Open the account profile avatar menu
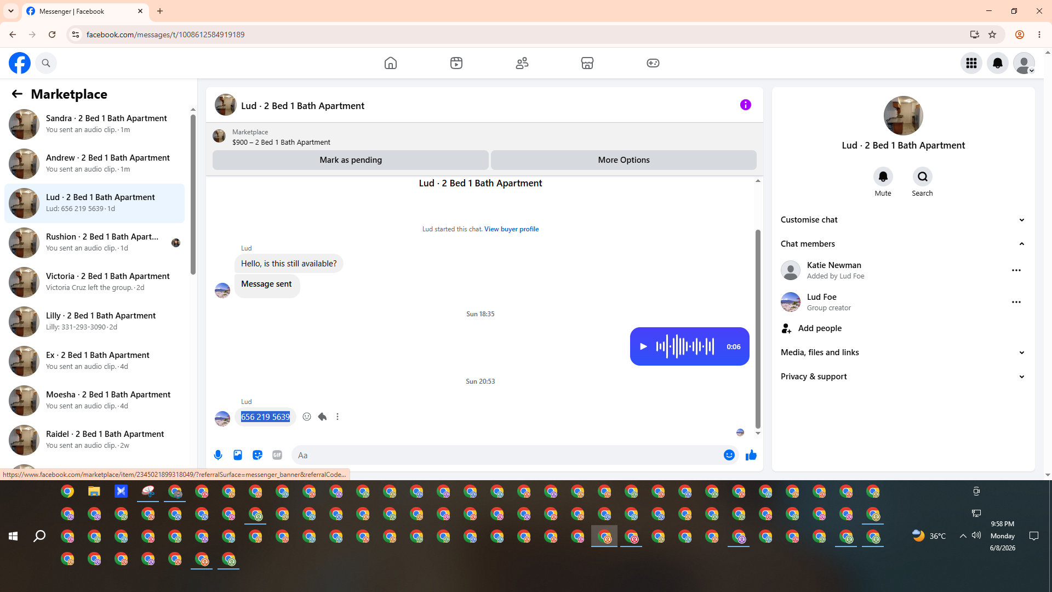This screenshot has height=592, width=1052. pyautogui.click(x=1024, y=63)
